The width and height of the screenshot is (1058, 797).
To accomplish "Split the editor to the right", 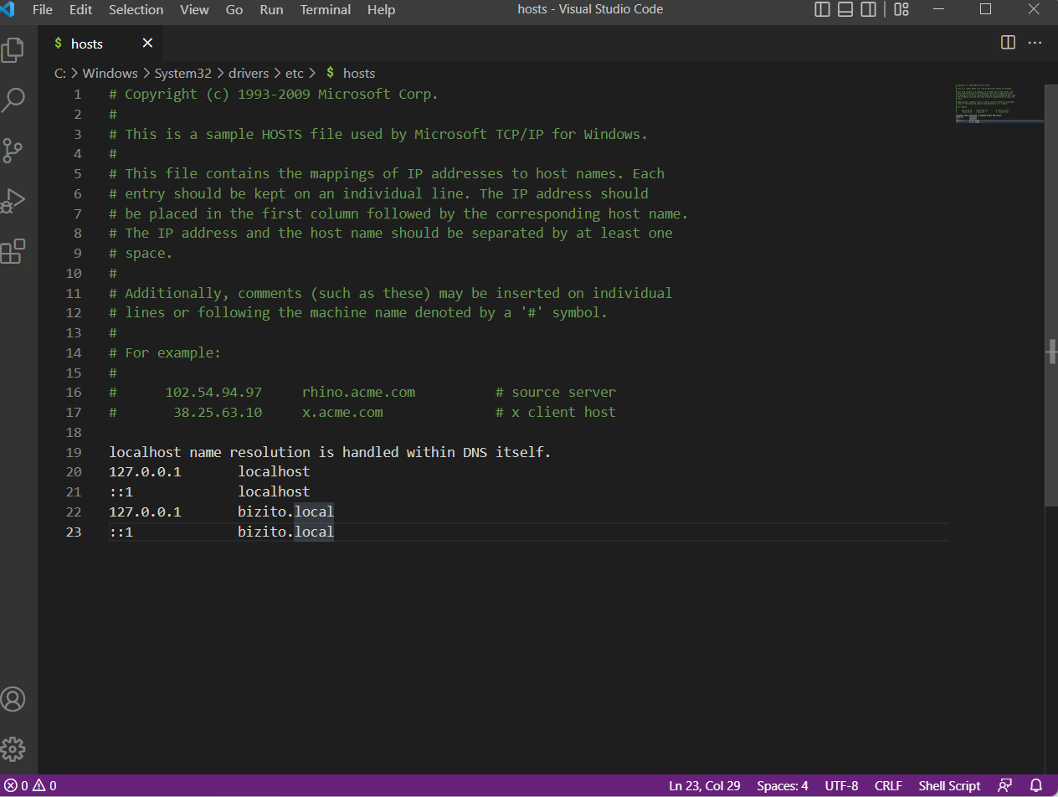I will (x=1008, y=43).
